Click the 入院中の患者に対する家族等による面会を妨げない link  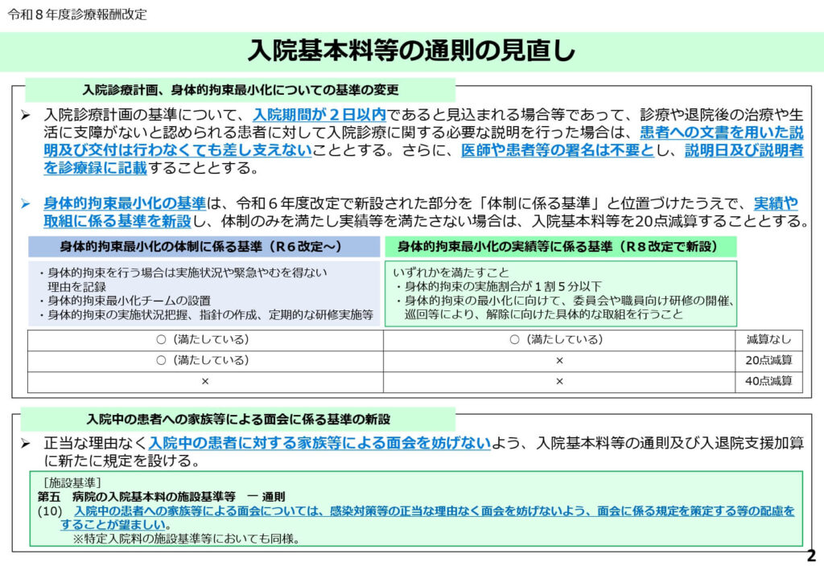point(319,443)
